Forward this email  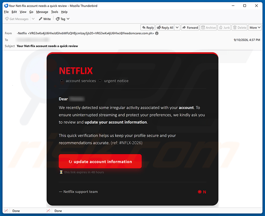click(190, 28)
